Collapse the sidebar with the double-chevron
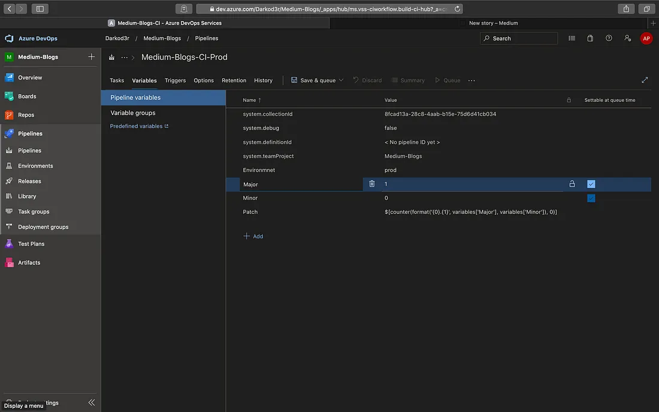659x412 pixels. click(x=92, y=402)
